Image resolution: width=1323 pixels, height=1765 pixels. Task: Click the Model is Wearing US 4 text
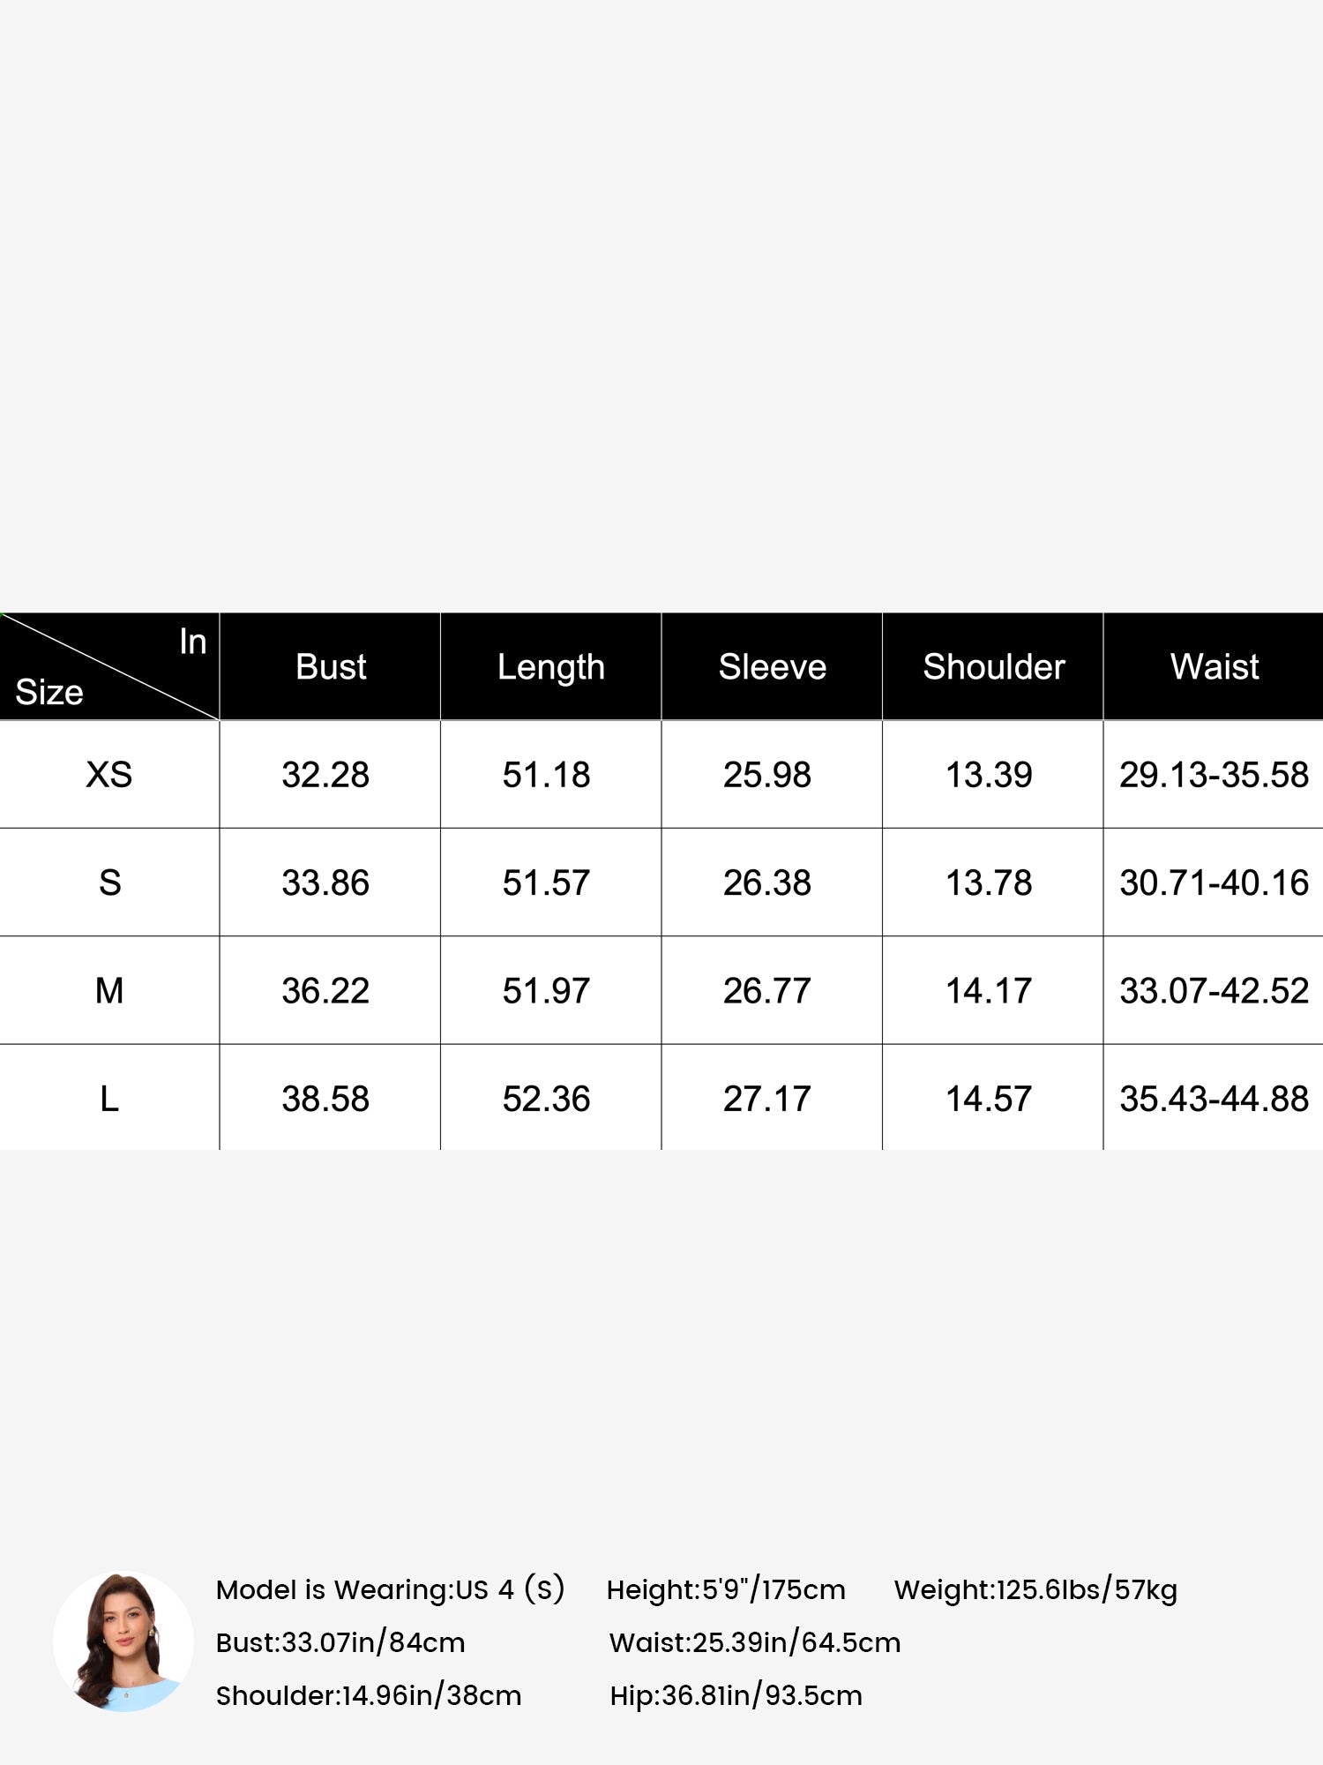390,1589
